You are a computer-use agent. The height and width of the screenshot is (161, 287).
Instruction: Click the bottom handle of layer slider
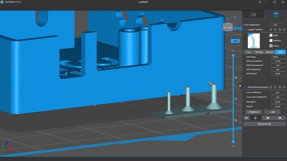click(x=233, y=142)
